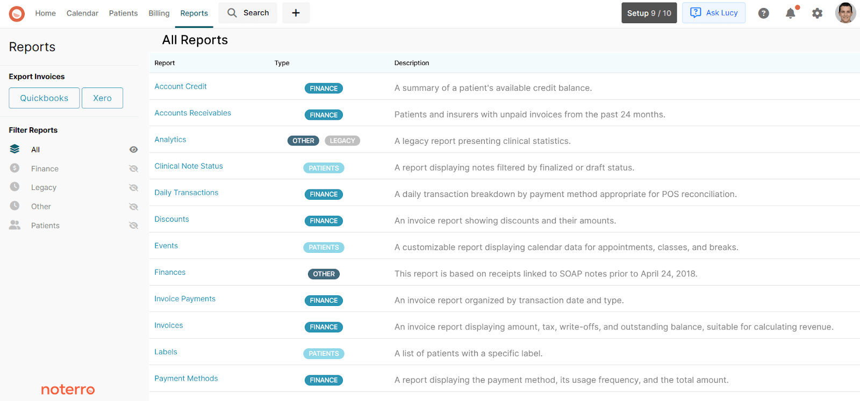The image size is (860, 401).
Task: Click the clock icon beside Other filter
Action: (x=15, y=206)
